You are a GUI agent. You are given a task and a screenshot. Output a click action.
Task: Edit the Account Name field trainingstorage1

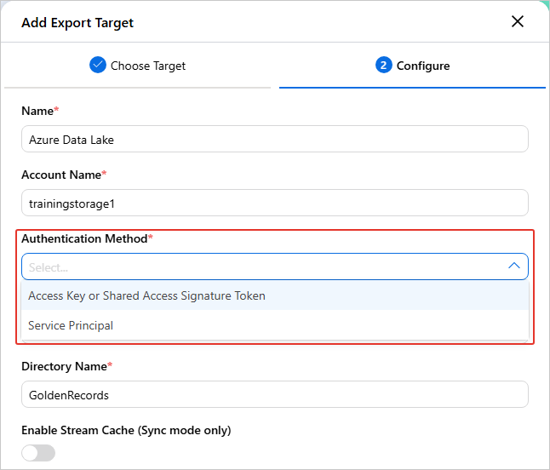pyautogui.click(x=275, y=203)
